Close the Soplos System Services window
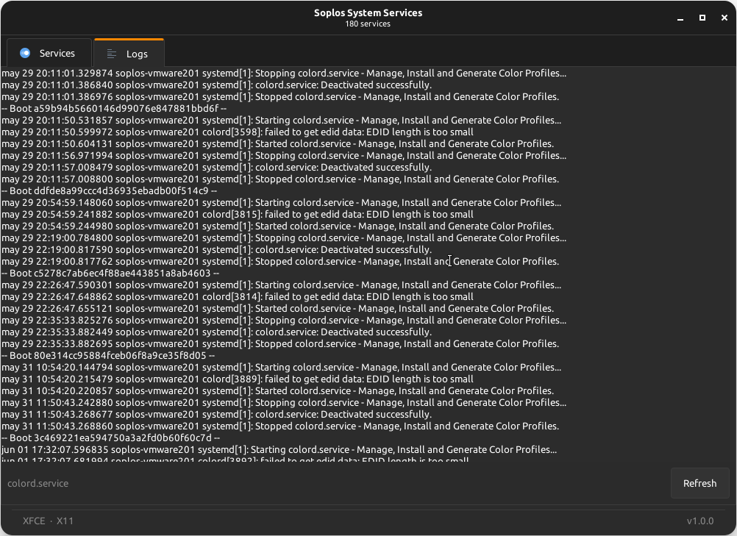 (x=724, y=18)
